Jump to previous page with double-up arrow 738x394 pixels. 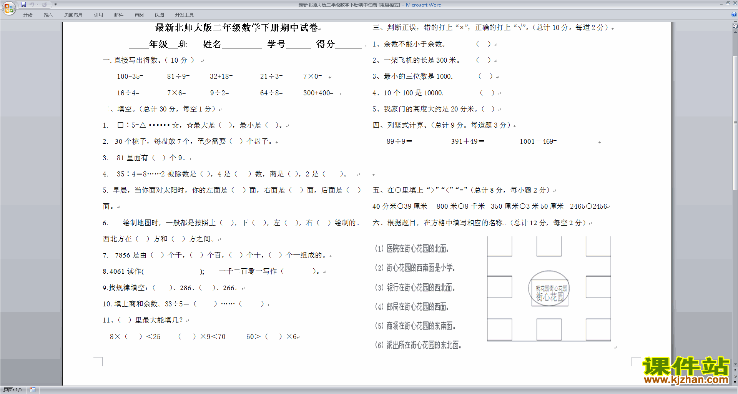coord(735,371)
